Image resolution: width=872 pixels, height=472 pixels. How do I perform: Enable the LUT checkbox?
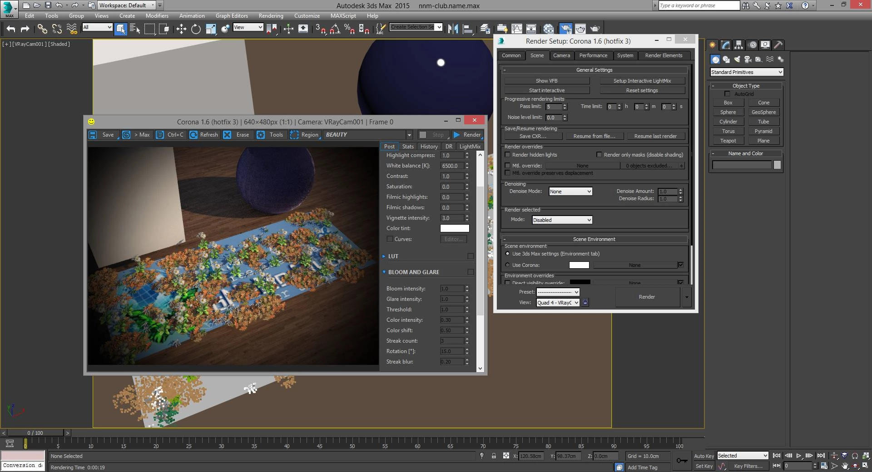pyautogui.click(x=471, y=256)
